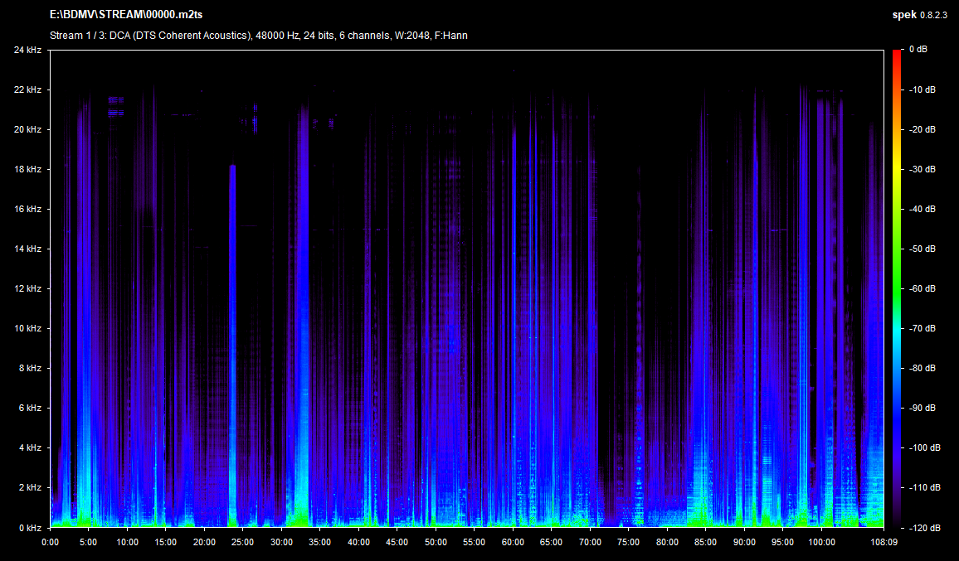
Task: Click the 0 kHz frequency axis label
Action: [29, 527]
